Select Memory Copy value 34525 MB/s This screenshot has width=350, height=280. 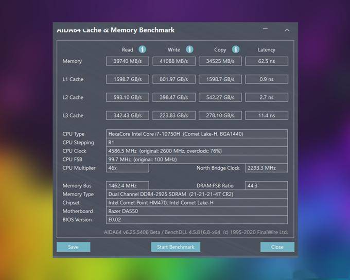click(220, 61)
